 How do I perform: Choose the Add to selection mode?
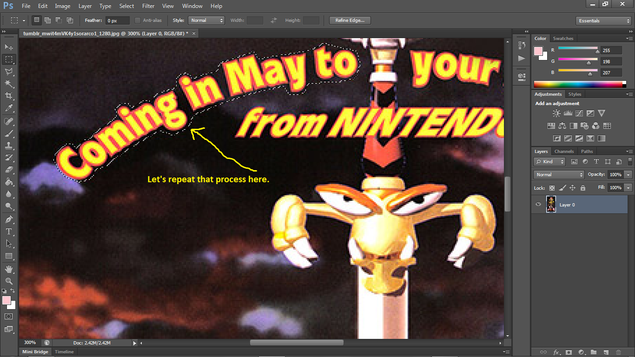(47, 20)
